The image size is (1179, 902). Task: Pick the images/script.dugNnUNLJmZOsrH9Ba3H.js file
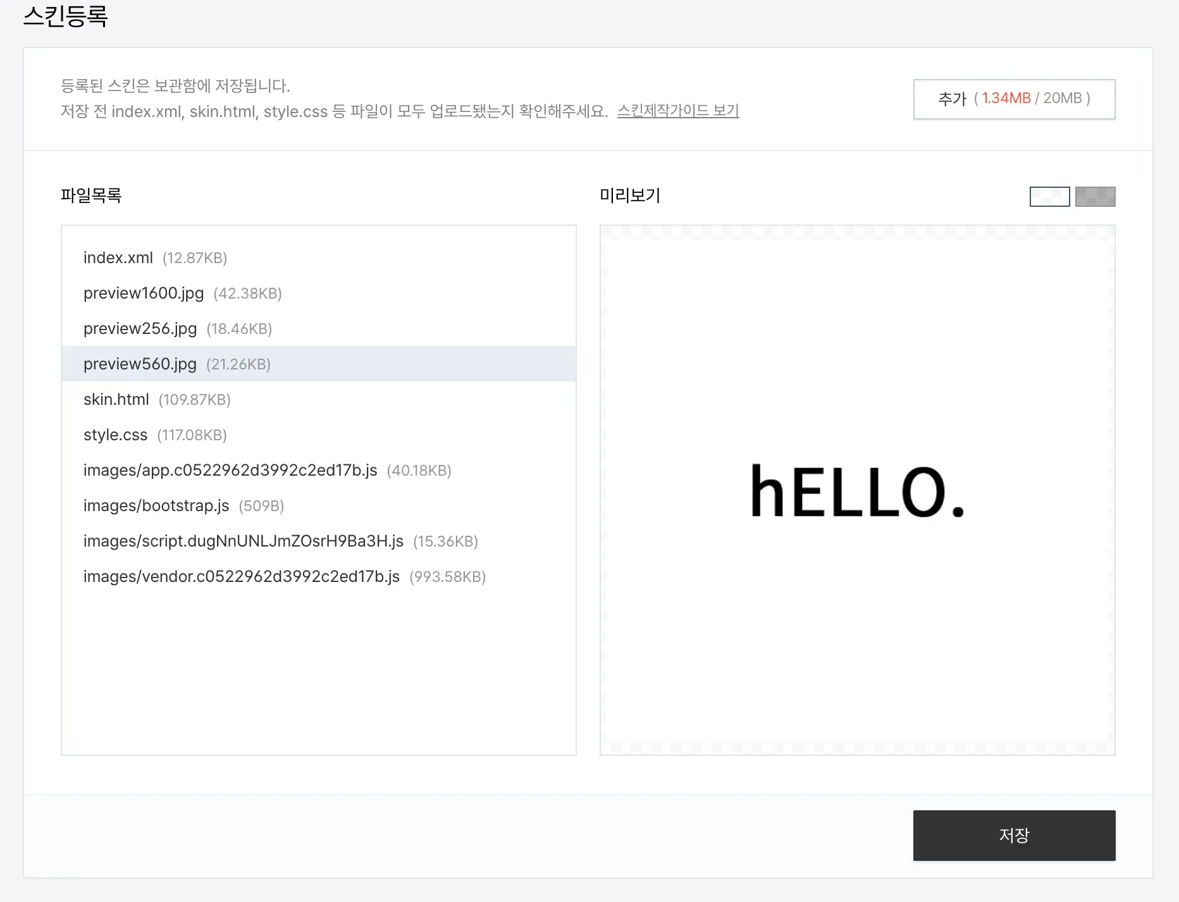coord(244,541)
